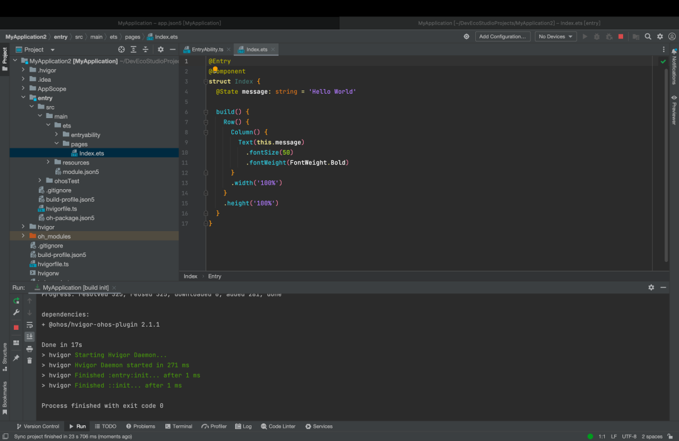679x441 pixels.
Task: Click Select Opened File crosshair icon
Action: pos(121,50)
